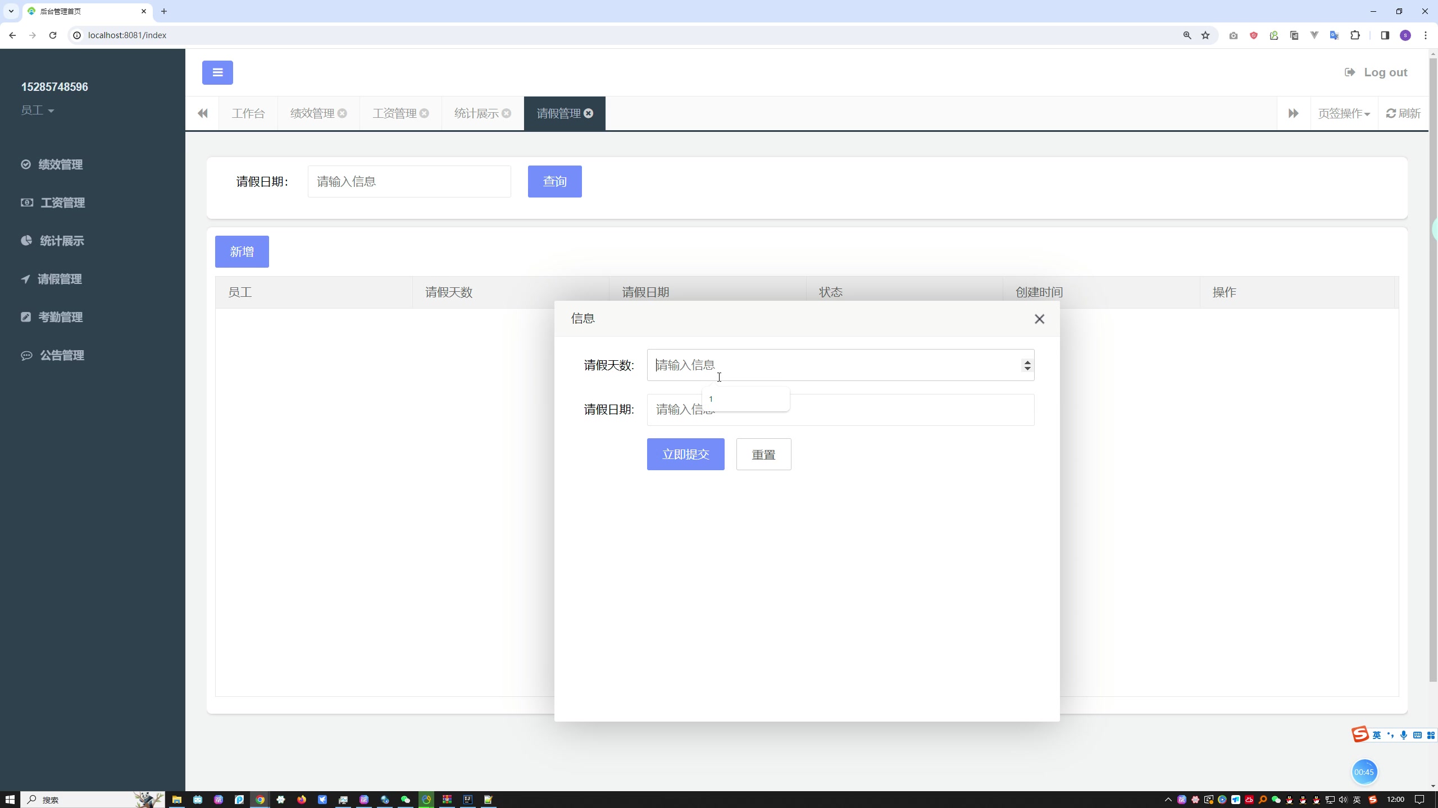Close the 信息 dialog
The image size is (1438, 808).
[x=1039, y=319]
